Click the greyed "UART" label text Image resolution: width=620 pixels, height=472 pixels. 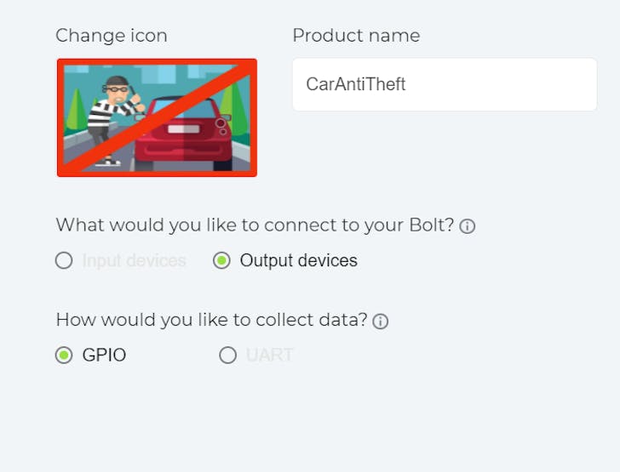(269, 355)
